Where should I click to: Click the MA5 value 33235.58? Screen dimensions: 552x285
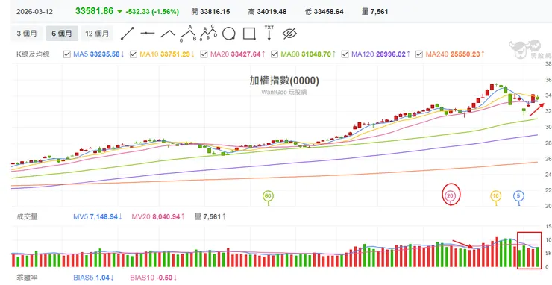tap(105, 54)
